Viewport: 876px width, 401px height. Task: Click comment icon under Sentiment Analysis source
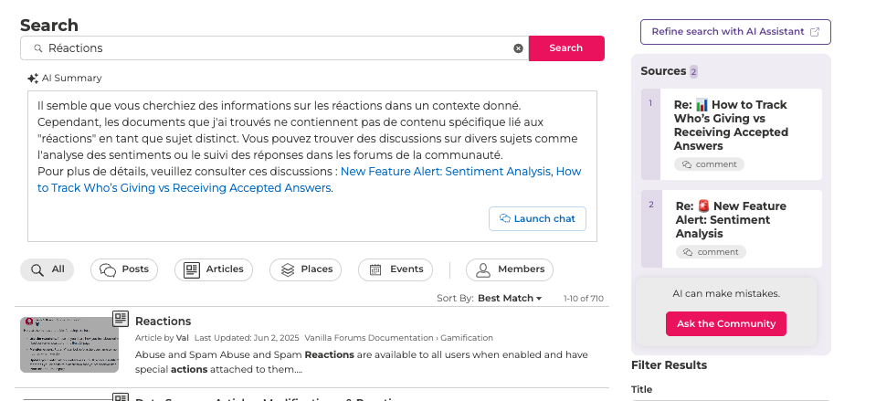point(689,252)
